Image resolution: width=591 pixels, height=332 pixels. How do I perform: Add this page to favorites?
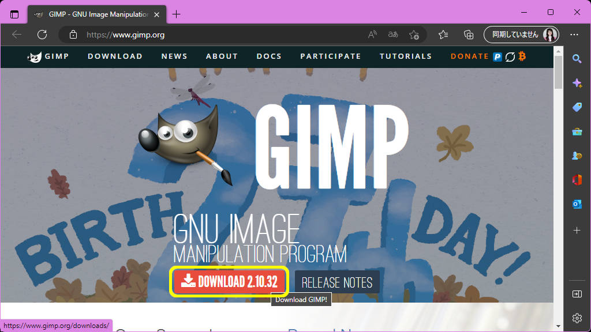414,35
